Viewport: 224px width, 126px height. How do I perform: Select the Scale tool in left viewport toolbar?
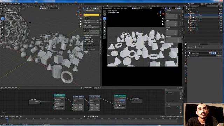[x=2, y=24]
